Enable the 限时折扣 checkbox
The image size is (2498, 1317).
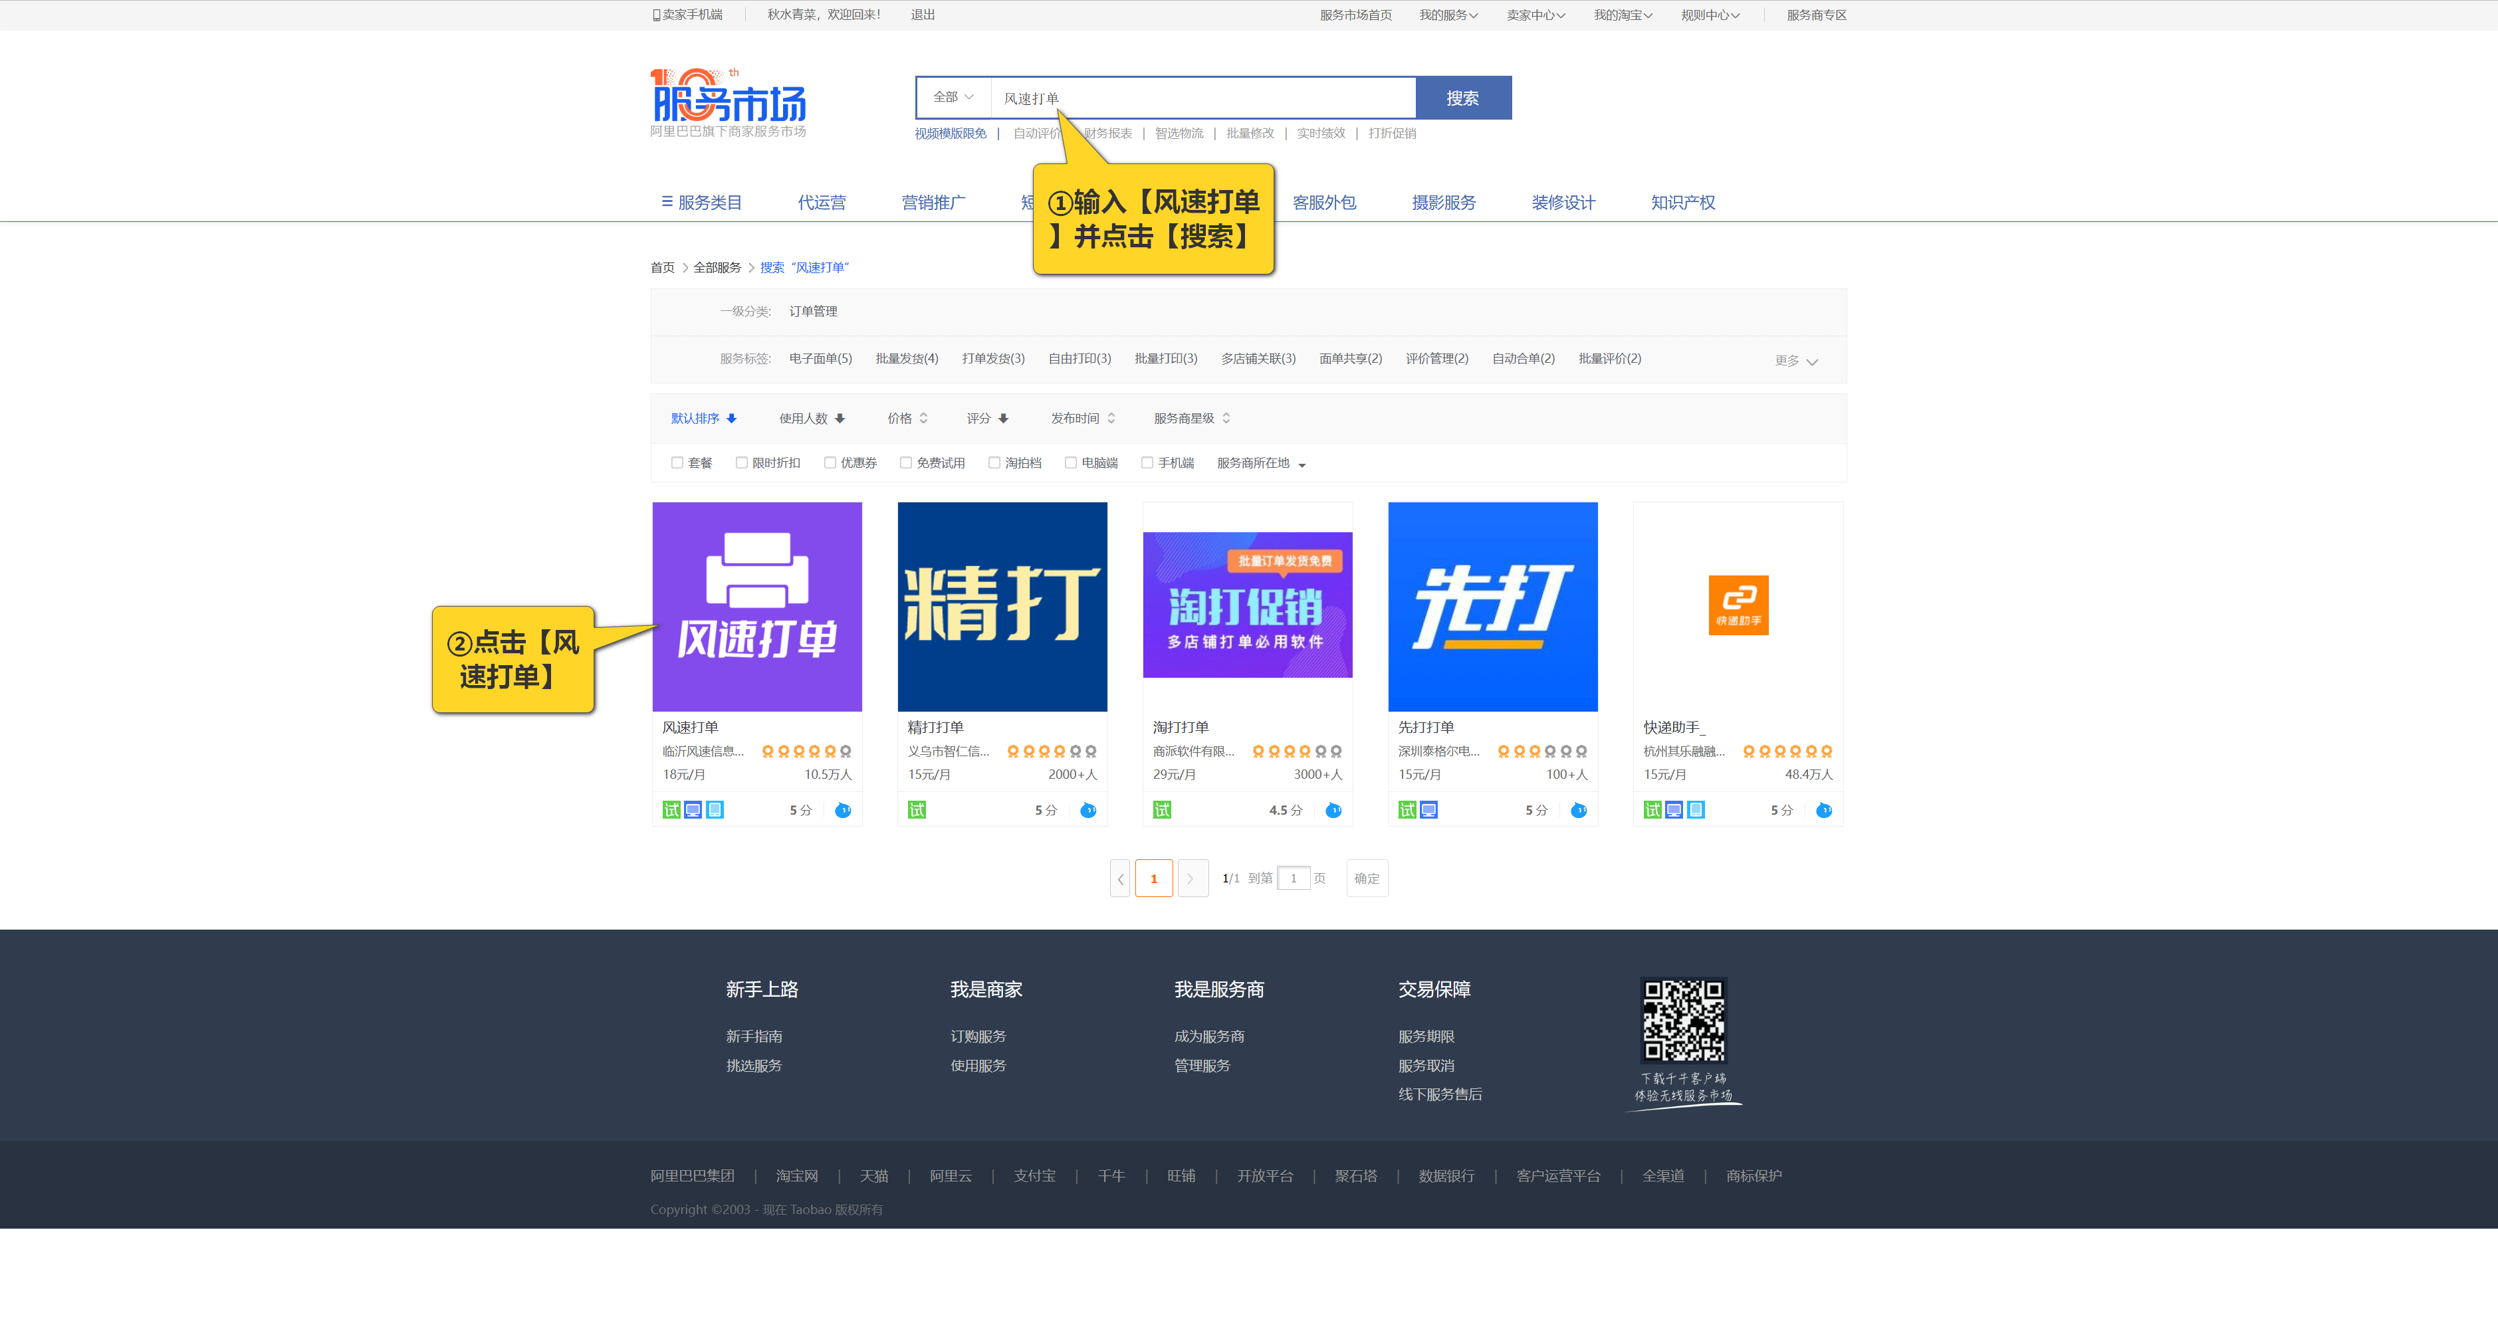click(742, 463)
